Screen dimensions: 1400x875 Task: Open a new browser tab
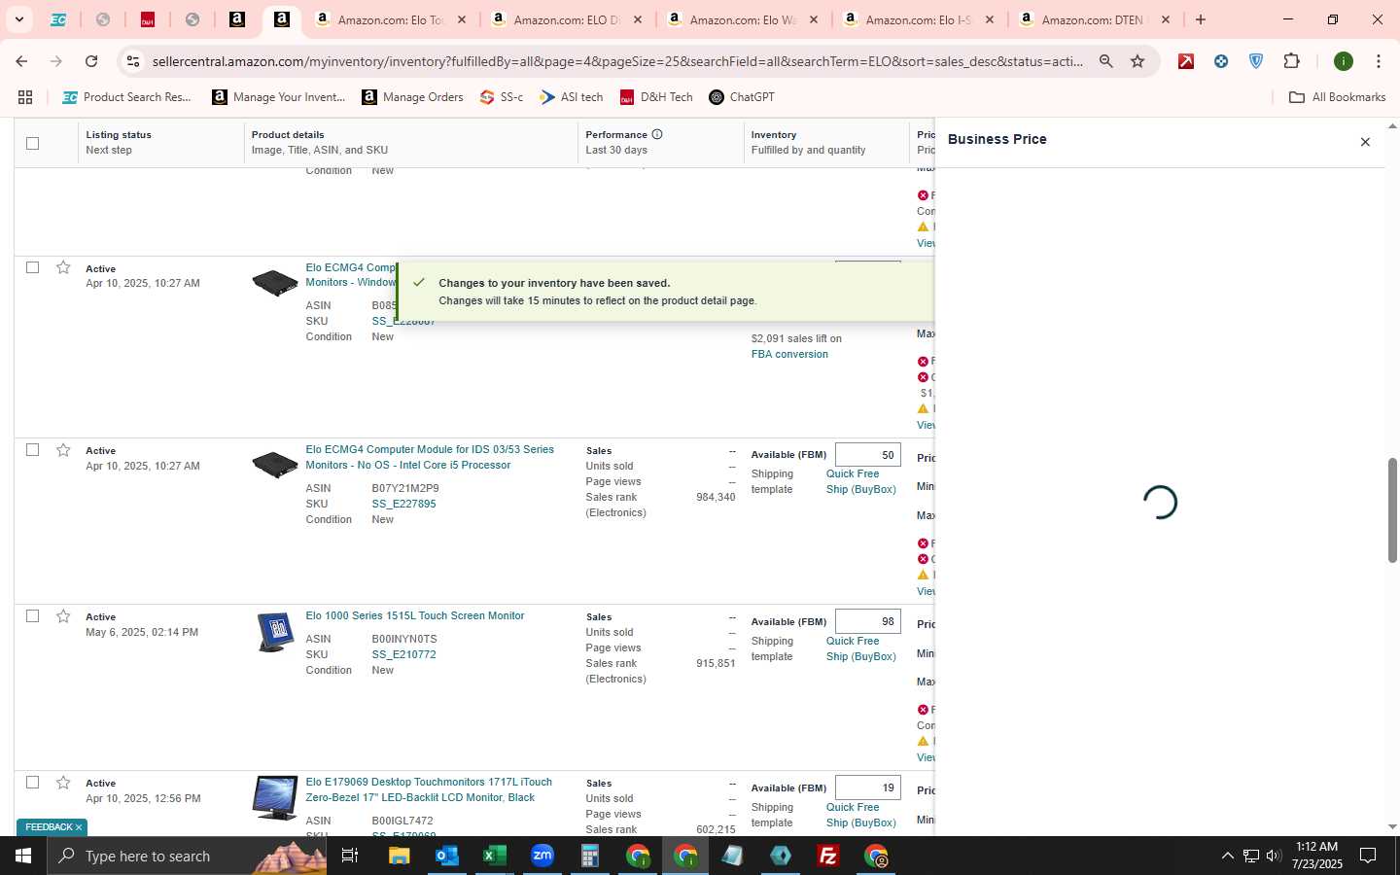tap(1201, 19)
